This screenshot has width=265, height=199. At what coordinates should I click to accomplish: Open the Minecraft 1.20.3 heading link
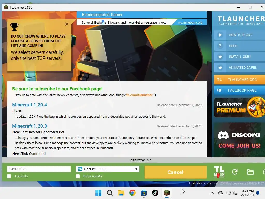pos(30,126)
